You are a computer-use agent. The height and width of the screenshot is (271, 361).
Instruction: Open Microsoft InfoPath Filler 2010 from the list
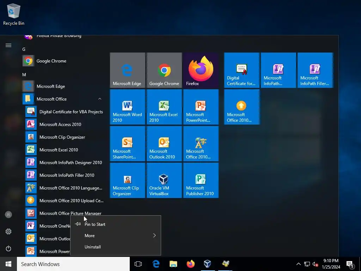click(64, 175)
